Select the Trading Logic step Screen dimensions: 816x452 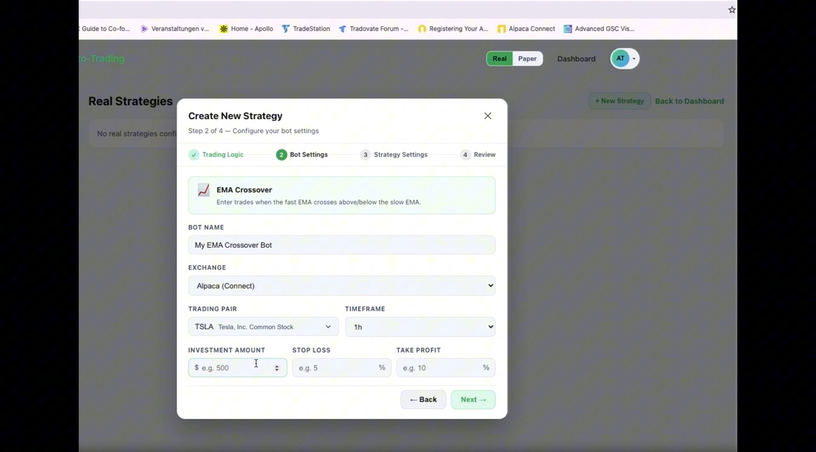click(216, 155)
